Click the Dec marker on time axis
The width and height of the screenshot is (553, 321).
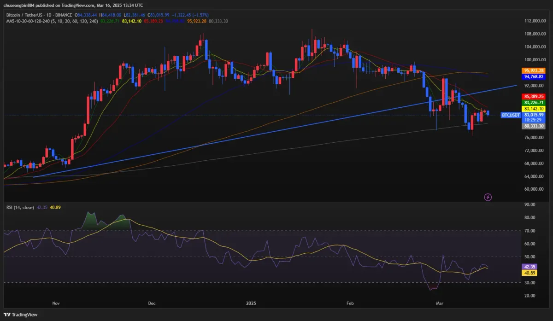click(x=152, y=303)
